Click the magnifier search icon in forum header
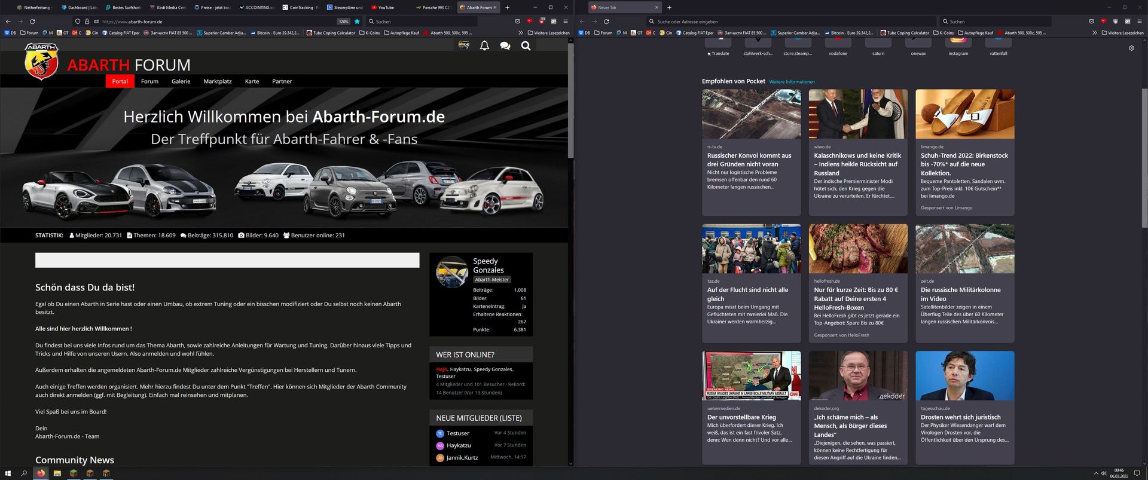1148x480 pixels. pyautogui.click(x=526, y=46)
